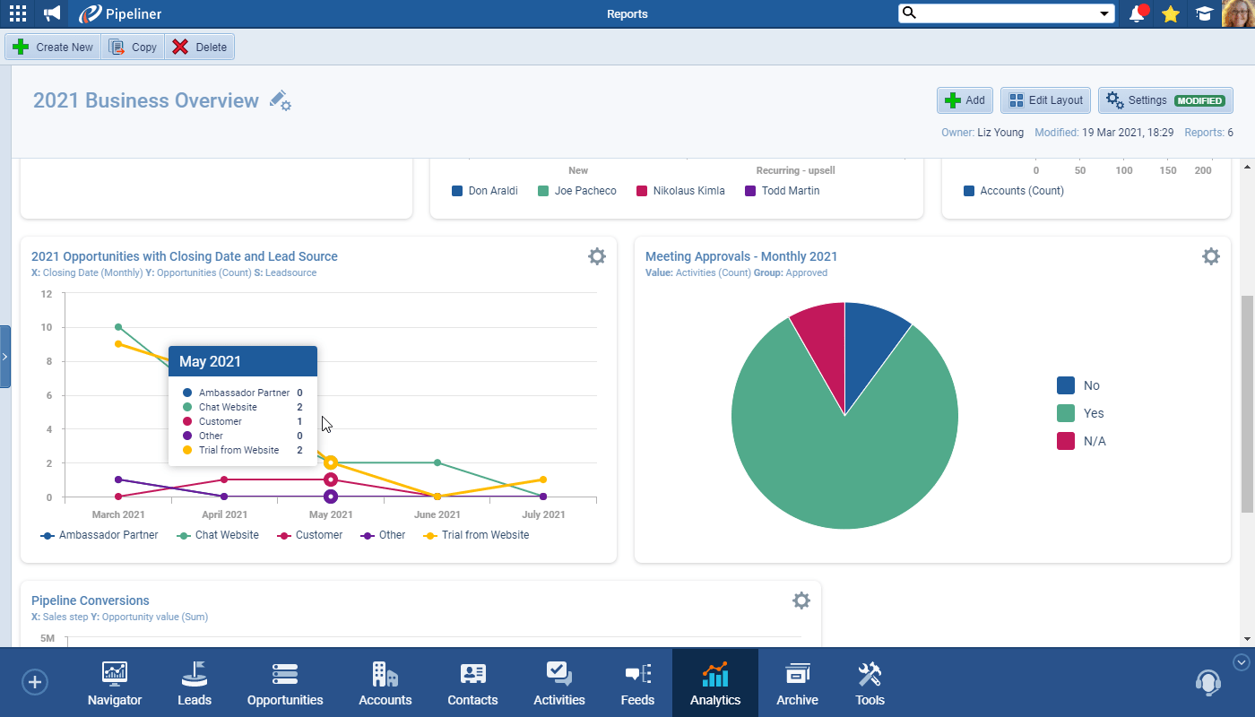
Task: Hide the Chat Website series via legend
Action: tap(218, 535)
